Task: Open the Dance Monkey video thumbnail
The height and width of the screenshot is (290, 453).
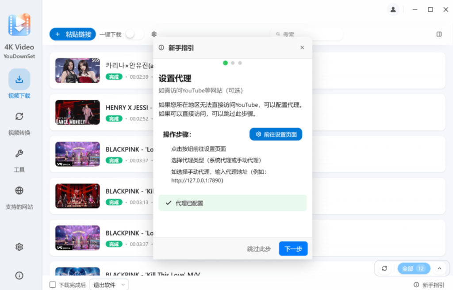Action: tap(77, 112)
